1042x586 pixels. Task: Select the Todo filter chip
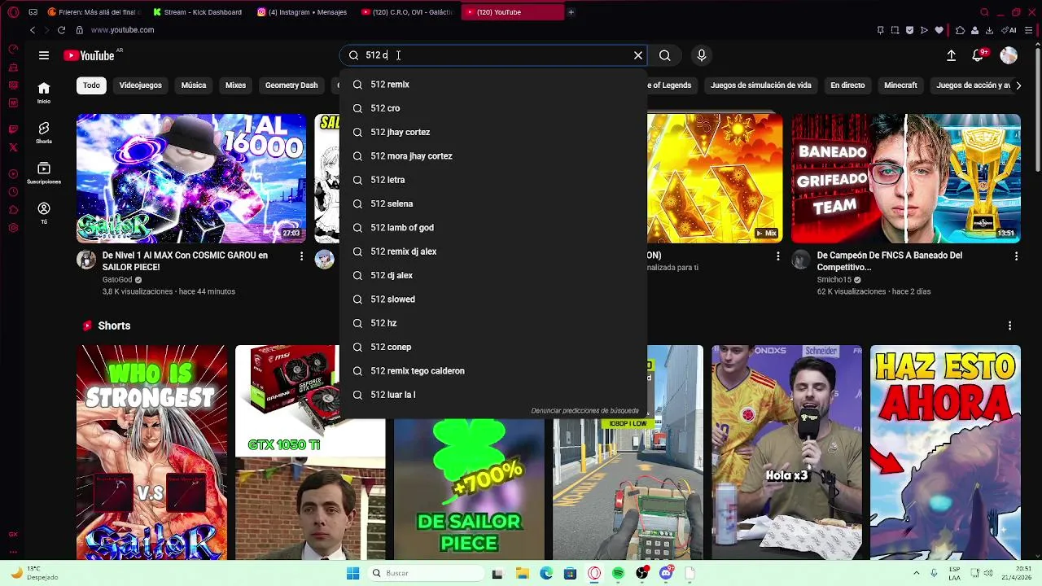coord(91,85)
